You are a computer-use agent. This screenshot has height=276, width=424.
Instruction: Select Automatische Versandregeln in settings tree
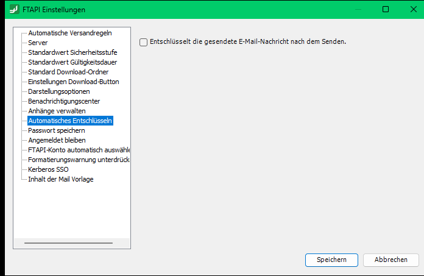coord(70,33)
